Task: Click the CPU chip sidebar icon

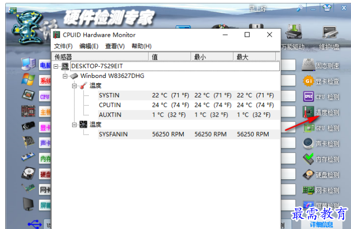Action: (x=28, y=95)
